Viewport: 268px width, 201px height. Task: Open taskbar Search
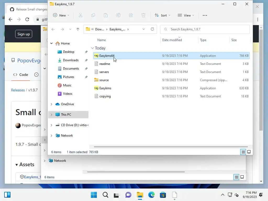[105, 195]
